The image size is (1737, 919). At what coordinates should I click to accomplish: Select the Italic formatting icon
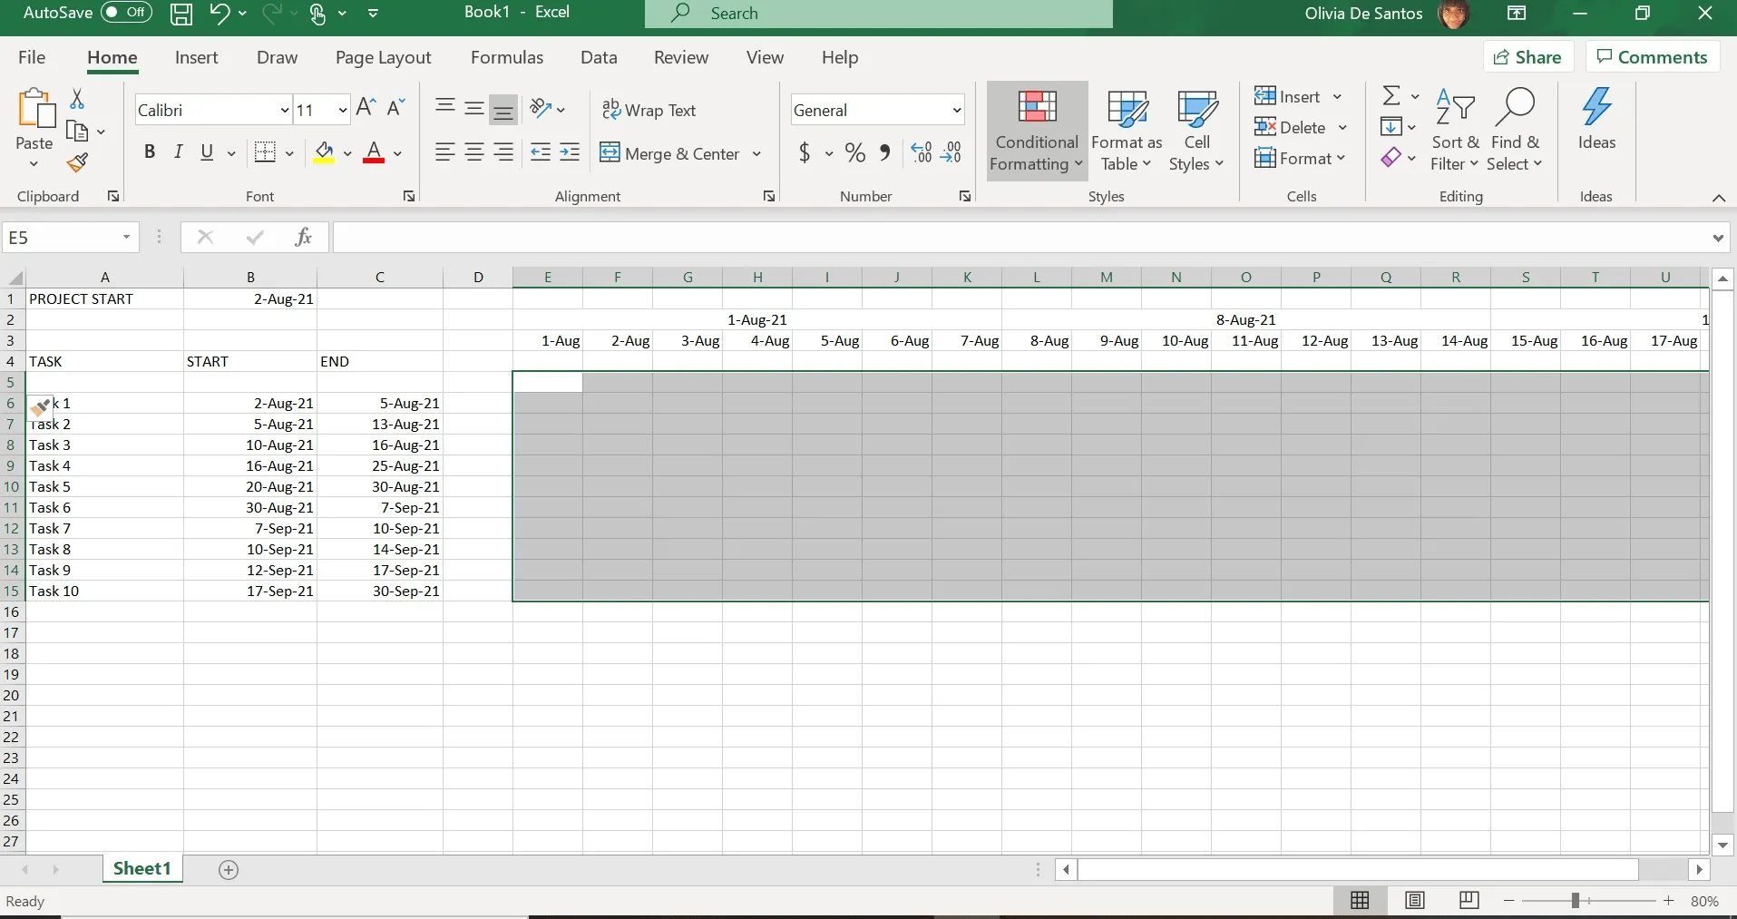178,152
